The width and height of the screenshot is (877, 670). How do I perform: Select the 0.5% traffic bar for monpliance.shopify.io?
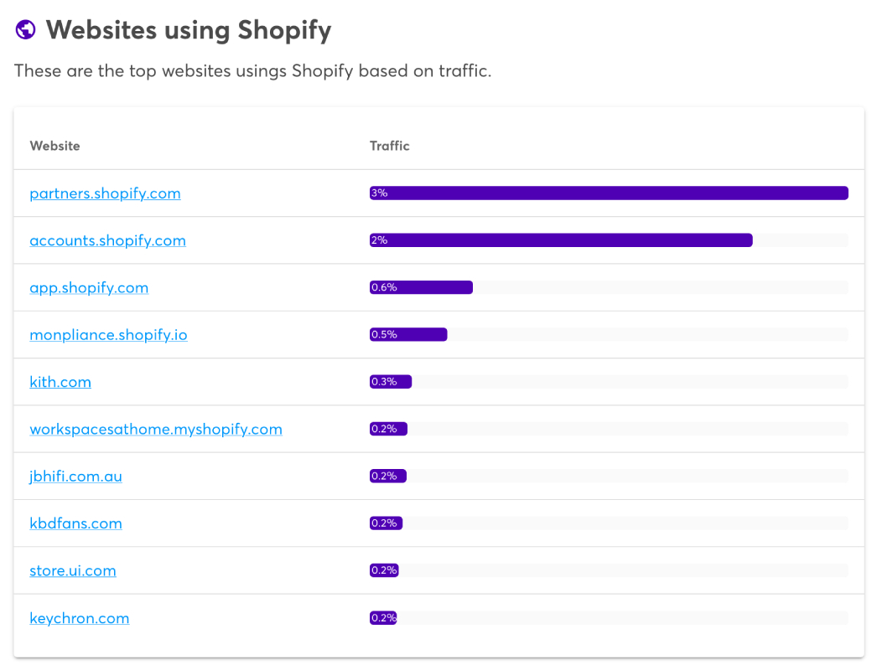pos(408,334)
